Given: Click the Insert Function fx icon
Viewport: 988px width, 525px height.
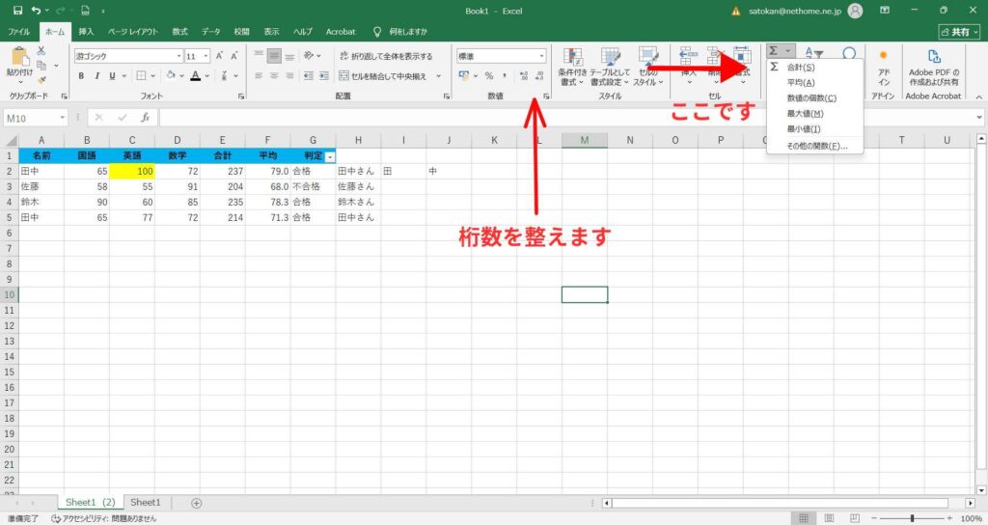Looking at the screenshot, I should click(x=145, y=118).
